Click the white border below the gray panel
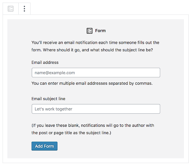This screenshot has height=166, width=191. click(x=95, y=160)
